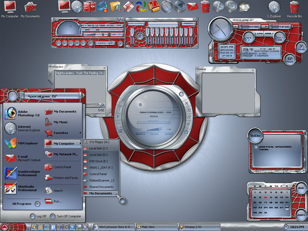This screenshot has height=231, width=308.
Task: Select the My Computer desktop icon
Action: (10, 9)
